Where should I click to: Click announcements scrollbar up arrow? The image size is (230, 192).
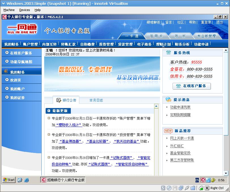pos(156,106)
